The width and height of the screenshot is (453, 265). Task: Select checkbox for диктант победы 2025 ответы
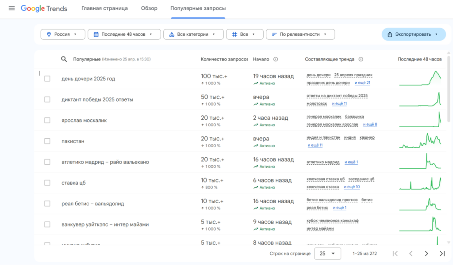coord(47,99)
